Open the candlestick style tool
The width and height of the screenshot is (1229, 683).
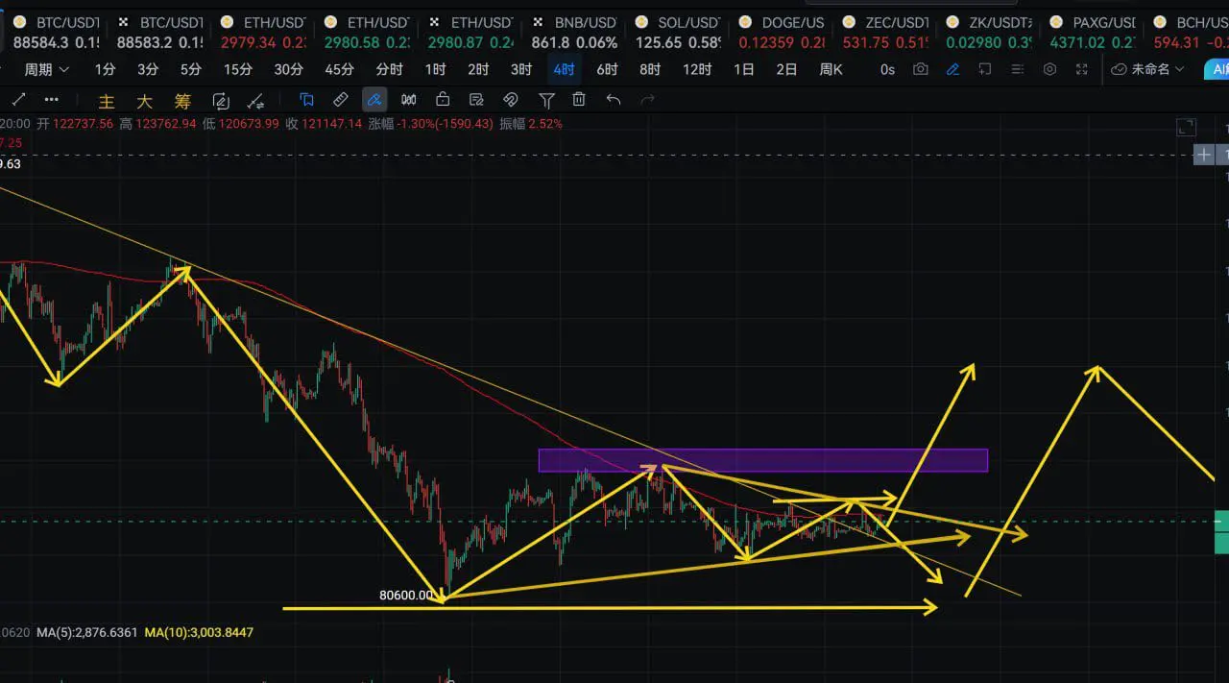(409, 99)
